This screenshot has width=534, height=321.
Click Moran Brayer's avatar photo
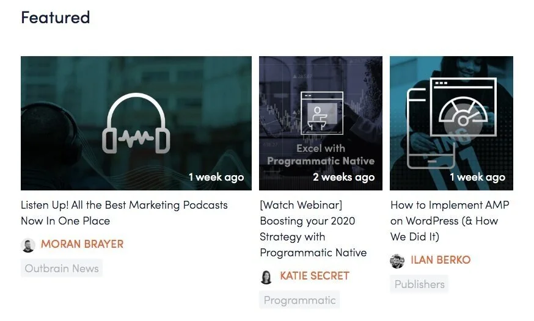(28, 245)
